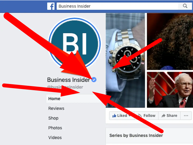Viewport: 193px width, 145px height.
Task: Go to the Shop section
Action: pyautogui.click(x=53, y=118)
